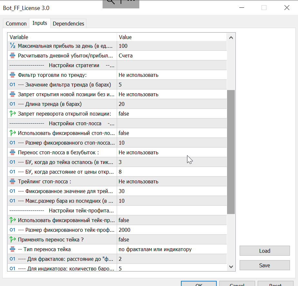Click the boolean arrow icon beside Запрет переворота открытой позиции
The image size is (298, 286).
pos(13,114)
